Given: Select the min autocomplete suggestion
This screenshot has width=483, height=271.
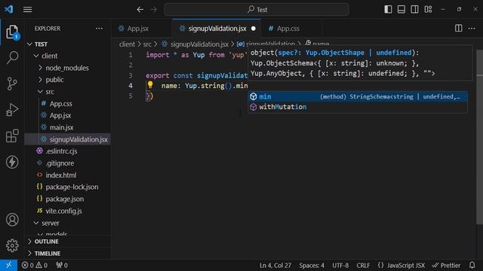Looking at the screenshot, I should pos(358,96).
